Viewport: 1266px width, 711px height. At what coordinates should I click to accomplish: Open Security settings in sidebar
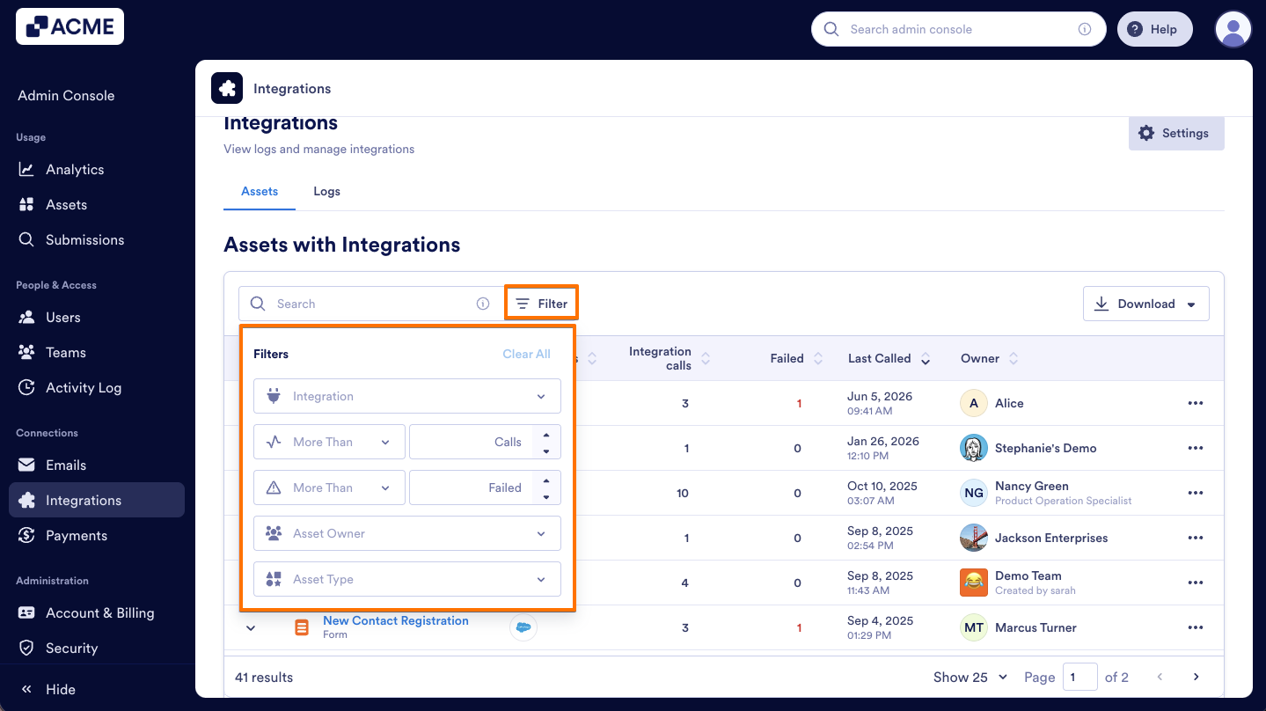point(71,648)
